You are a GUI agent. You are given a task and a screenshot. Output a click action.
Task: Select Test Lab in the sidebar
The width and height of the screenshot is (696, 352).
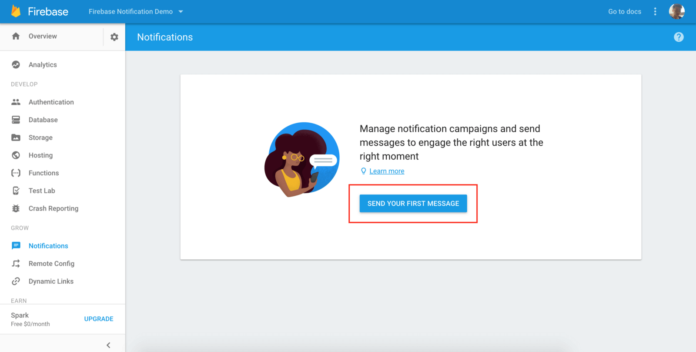(x=42, y=191)
